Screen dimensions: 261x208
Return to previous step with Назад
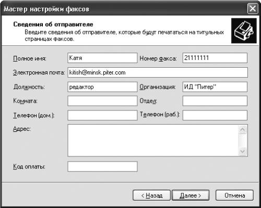151,195
